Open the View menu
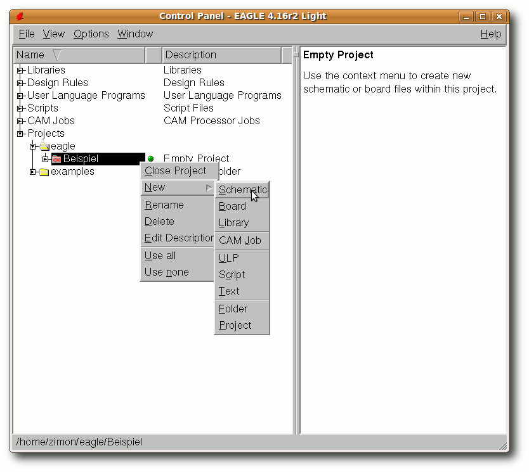 tap(54, 34)
